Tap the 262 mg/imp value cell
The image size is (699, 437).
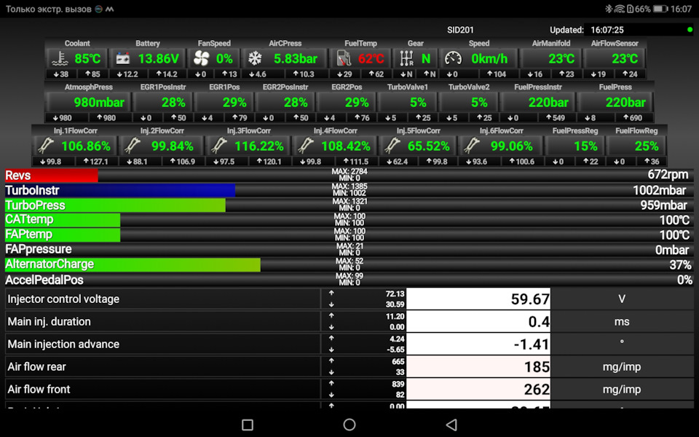coord(478,389)
